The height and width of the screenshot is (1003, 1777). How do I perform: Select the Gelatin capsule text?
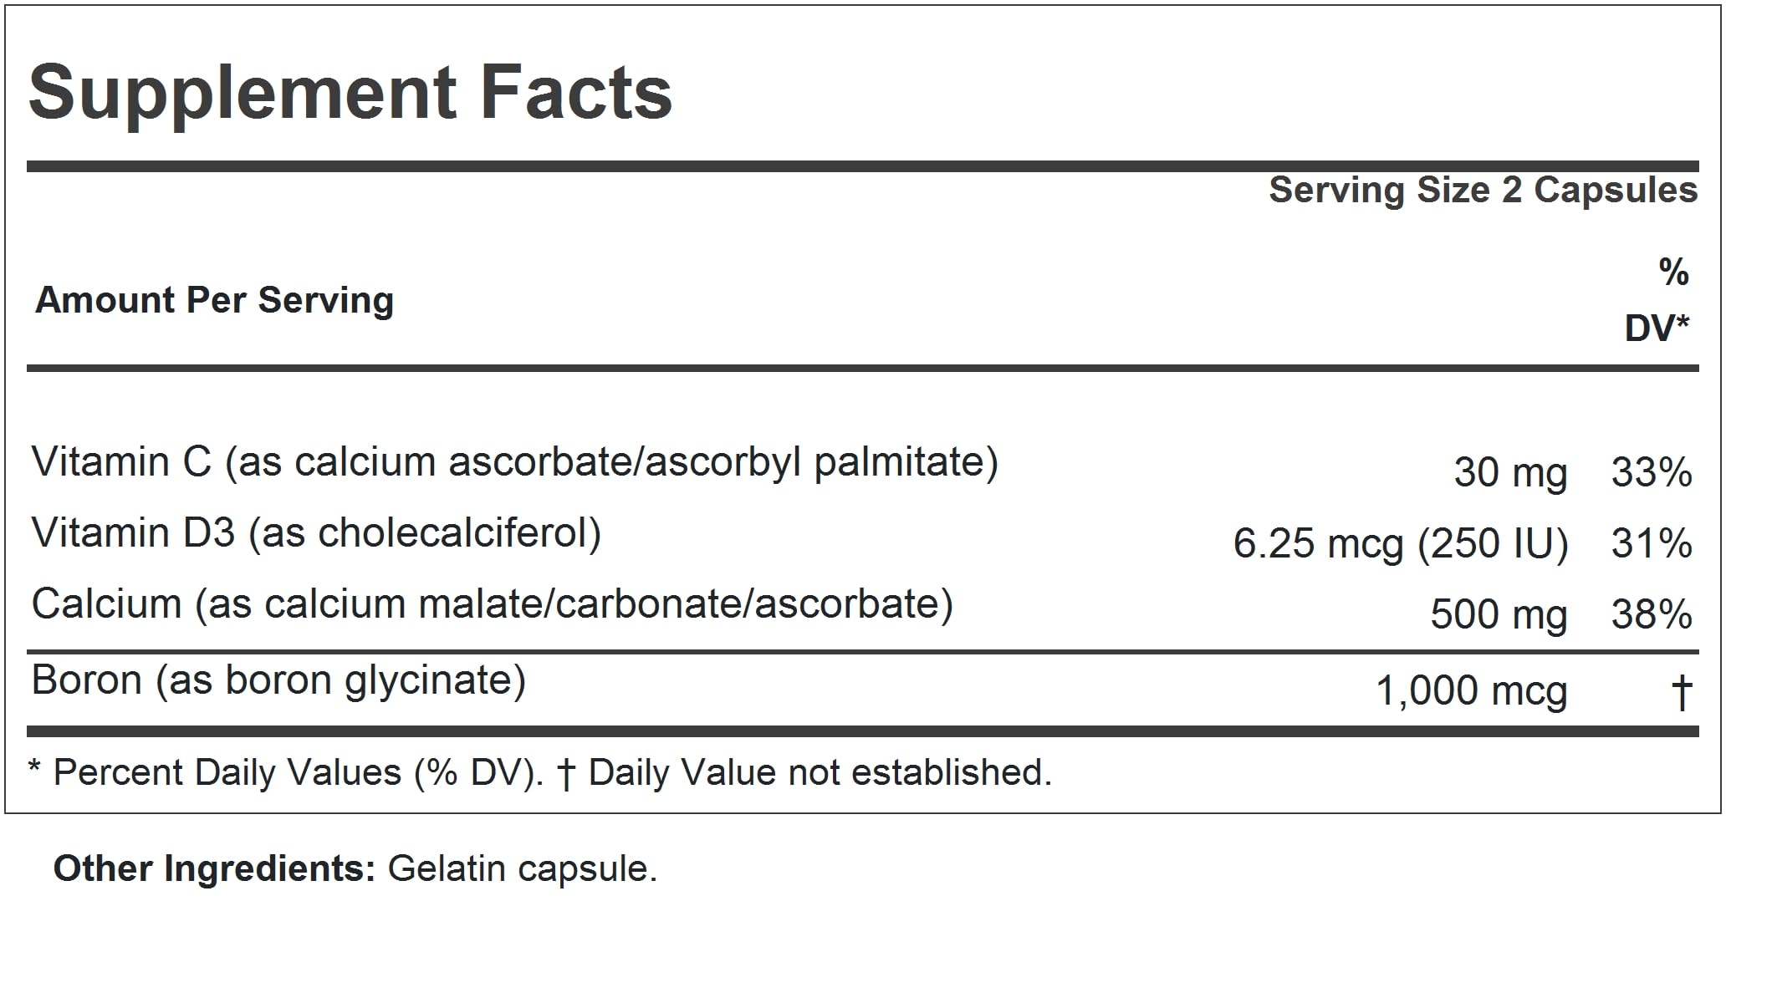coord(523,870)
